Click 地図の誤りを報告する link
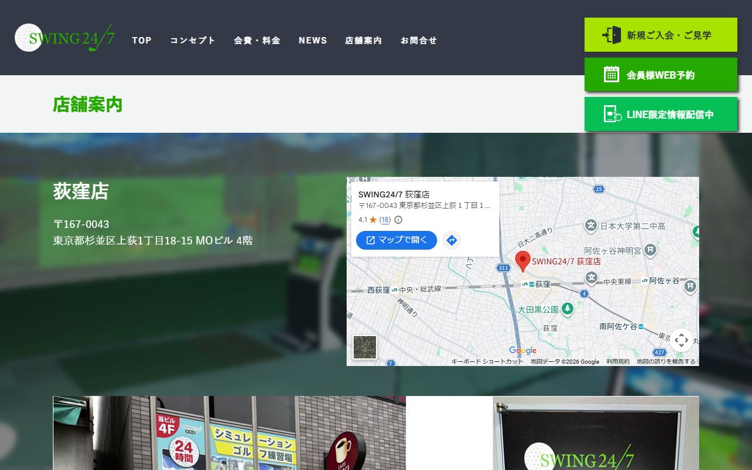The height and width of the screenshot is (470, 752). click(666, 361)
